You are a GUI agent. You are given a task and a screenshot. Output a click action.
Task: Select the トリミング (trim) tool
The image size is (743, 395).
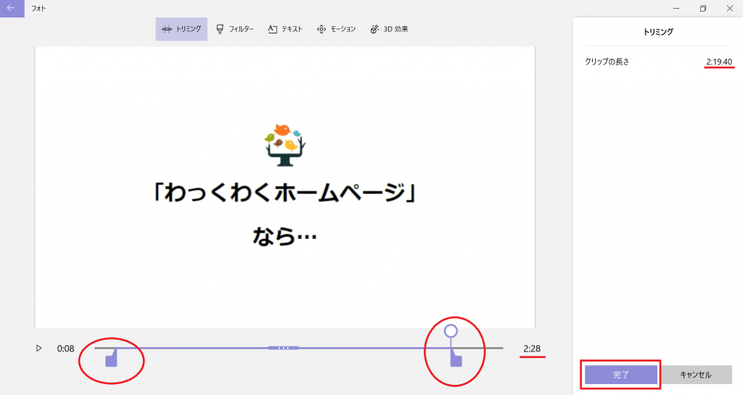181,29
